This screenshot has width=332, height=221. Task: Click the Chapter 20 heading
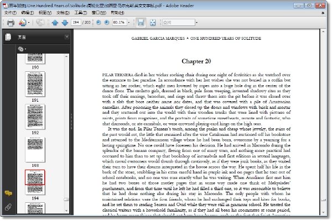[196, 61]
